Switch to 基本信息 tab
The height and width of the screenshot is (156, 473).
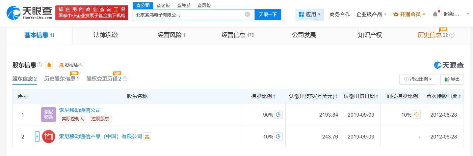[39, 35]
